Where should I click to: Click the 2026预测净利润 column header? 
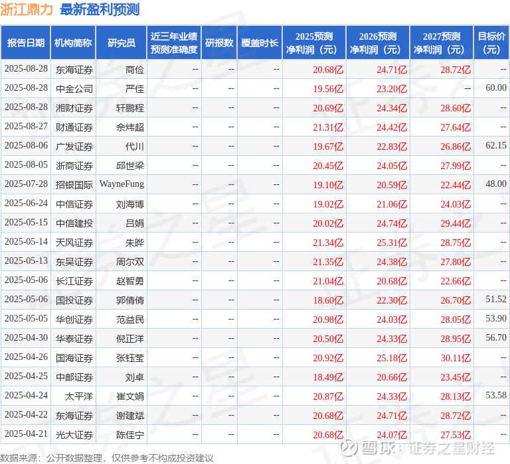point(378,43)
